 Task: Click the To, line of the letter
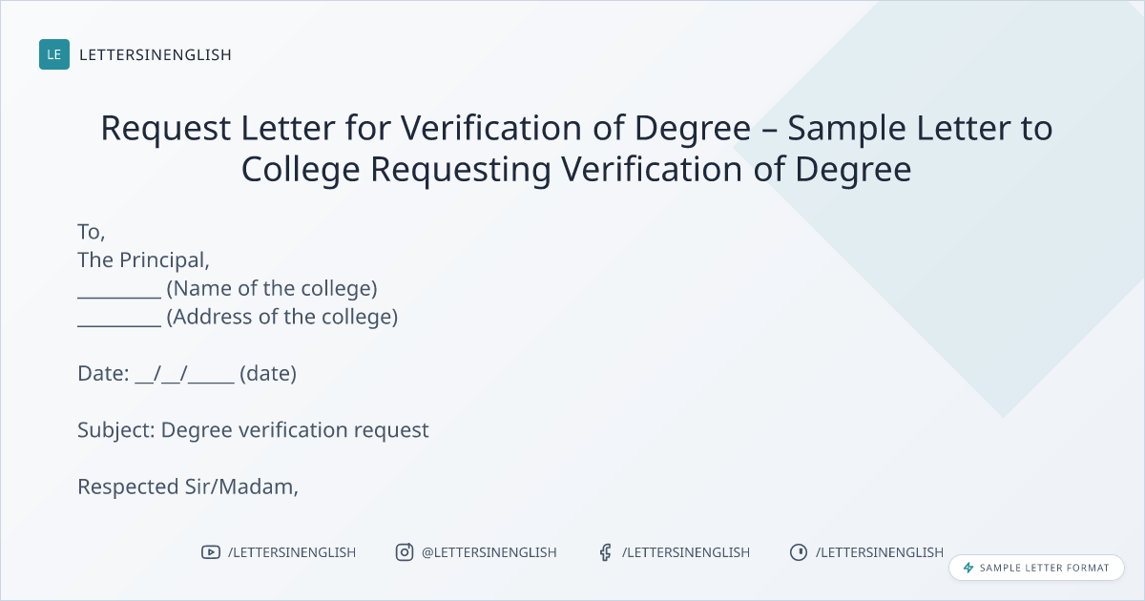pos(91,232)
